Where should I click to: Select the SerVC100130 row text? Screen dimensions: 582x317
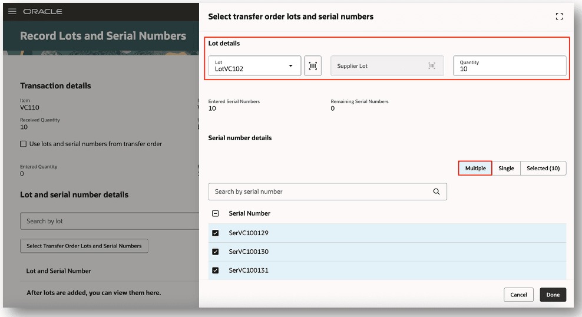249,252
